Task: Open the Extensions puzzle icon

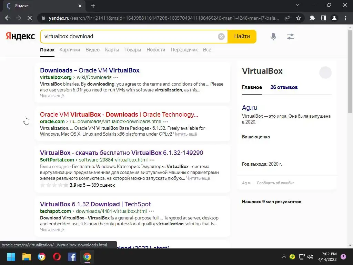Action: pos(312,18)
